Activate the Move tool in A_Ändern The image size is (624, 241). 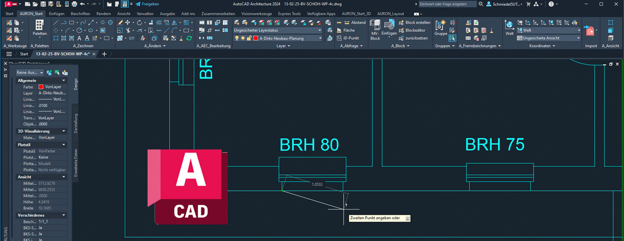tap(128, 22)
